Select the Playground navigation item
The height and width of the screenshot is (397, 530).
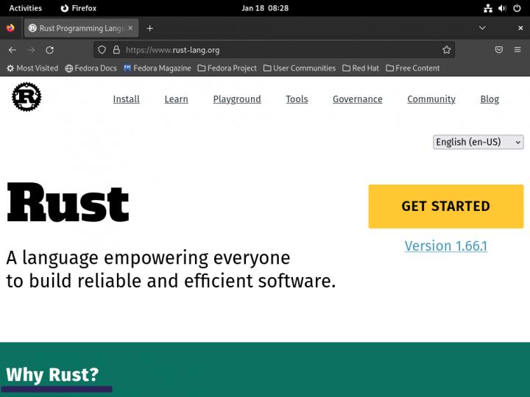click(237, 99)
